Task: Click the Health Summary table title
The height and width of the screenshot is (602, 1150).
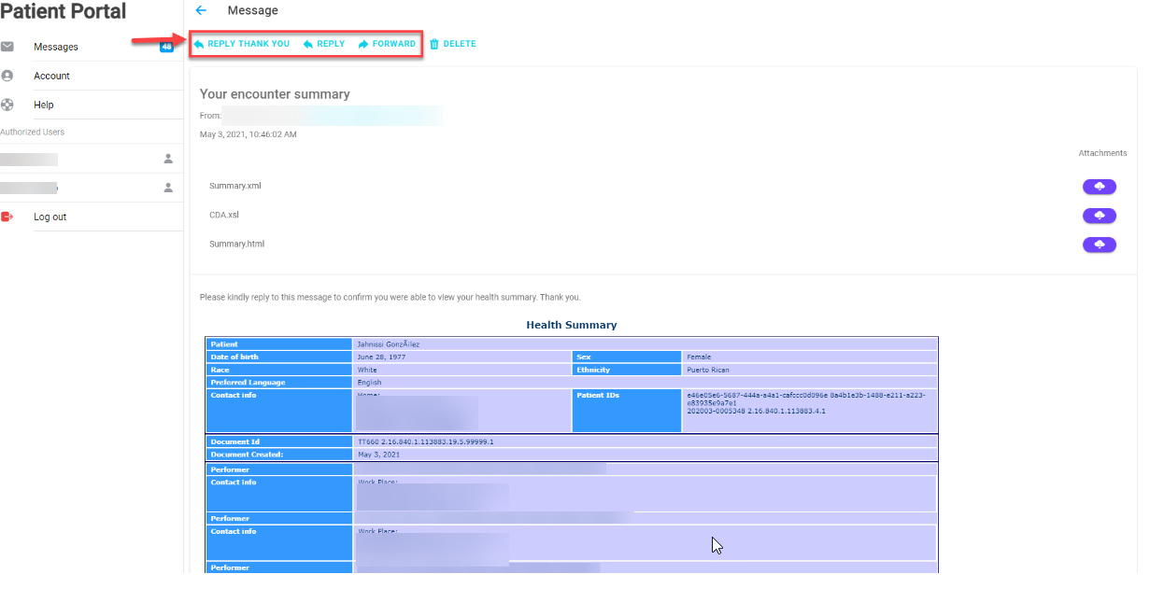Action: pos(572,325)
